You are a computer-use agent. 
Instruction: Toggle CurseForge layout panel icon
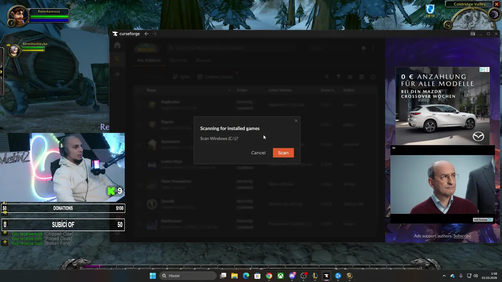coord(473,34)
